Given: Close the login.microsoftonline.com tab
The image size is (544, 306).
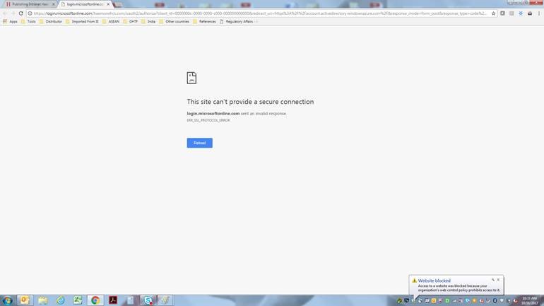Looking at the screenshot, I should coord(108,4).
